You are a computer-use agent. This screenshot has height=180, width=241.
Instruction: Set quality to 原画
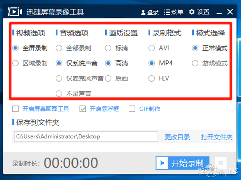click(x=117, y=78)
